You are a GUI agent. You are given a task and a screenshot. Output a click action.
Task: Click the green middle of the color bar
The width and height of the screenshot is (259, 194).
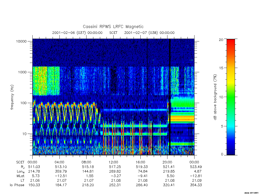point(231,97)
